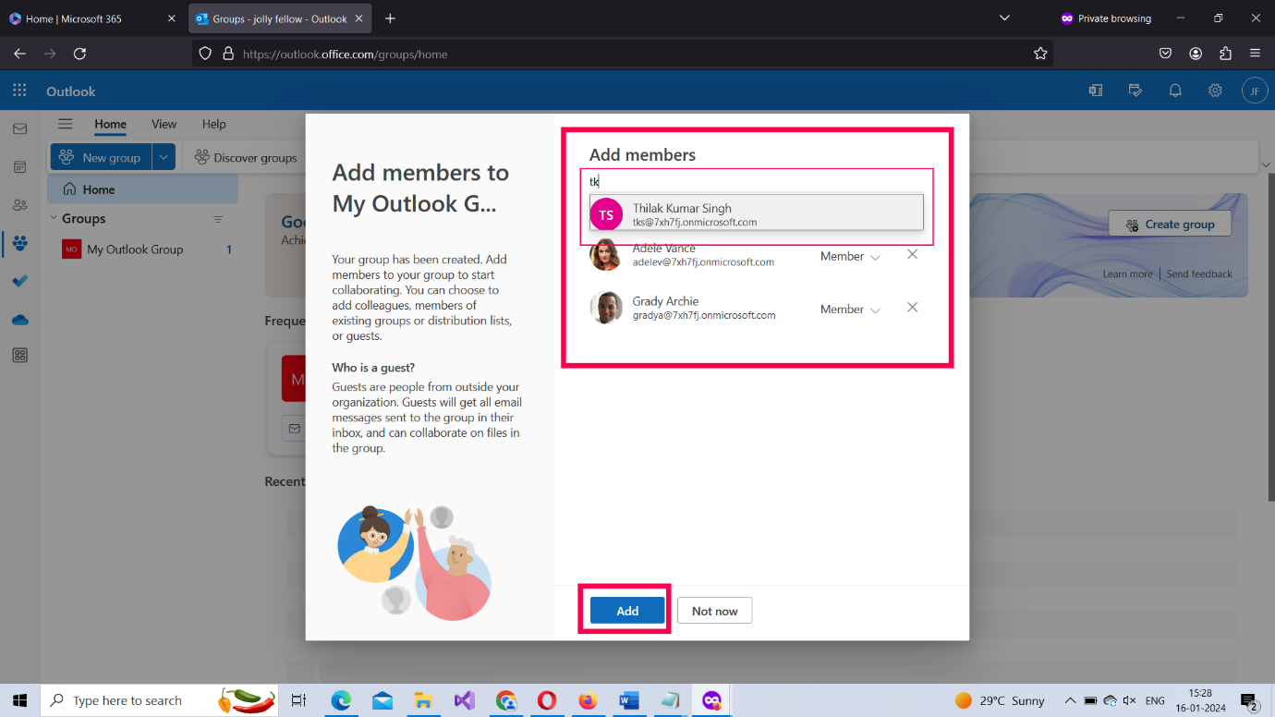Select the Help ribbon tab
The image size is (1275, 717).
pos(213,124)
